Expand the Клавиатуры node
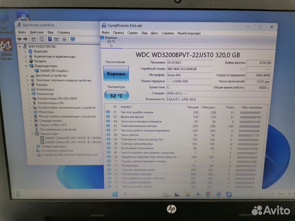The width and height of the screenshot is (295, 221). (x=28, y=90)
